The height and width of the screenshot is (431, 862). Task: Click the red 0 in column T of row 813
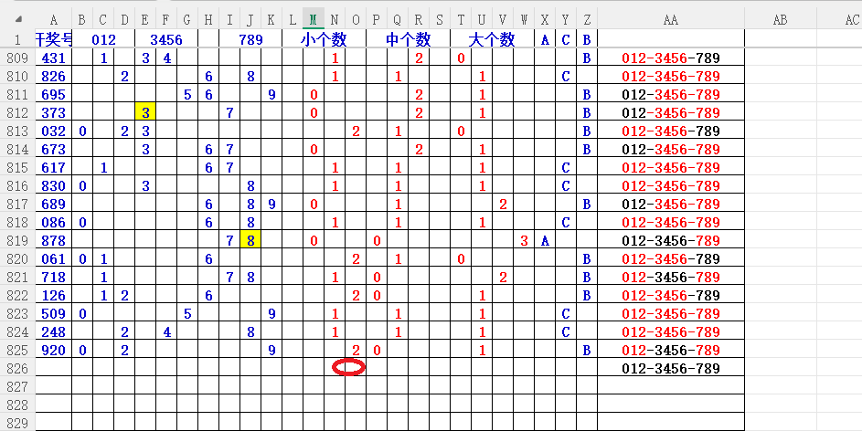[461, 131]
